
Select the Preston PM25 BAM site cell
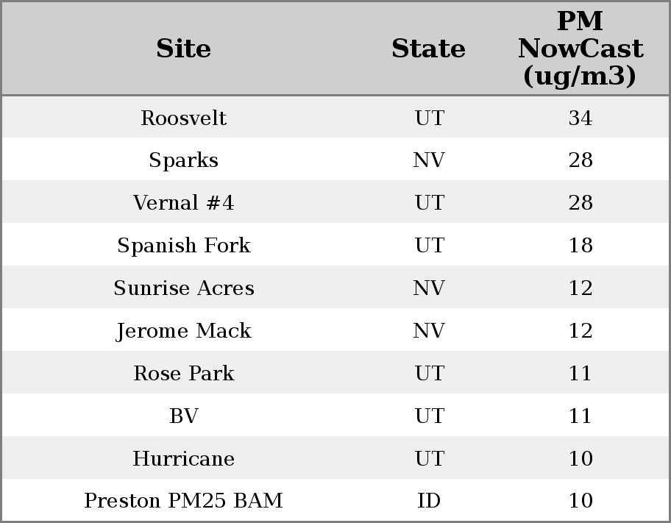click(183, 501)
